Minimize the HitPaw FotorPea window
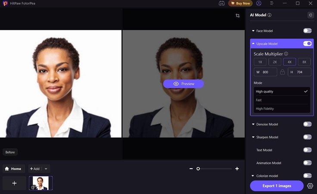 [x=285, y=3]
